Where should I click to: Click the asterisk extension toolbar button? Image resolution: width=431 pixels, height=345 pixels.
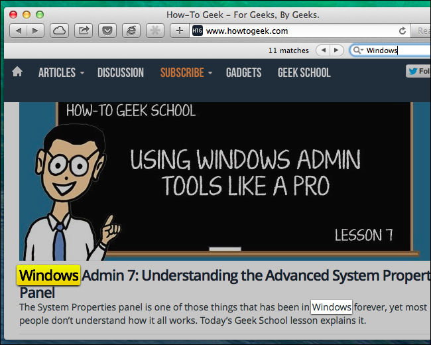pyautogui.click(x=155, y=31)
